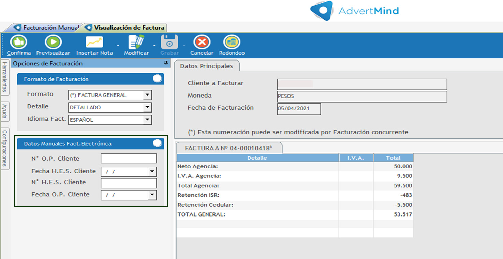Open the Formato dropdown
The width and height of the screenshot is (503, 259).
click(147, 95)
